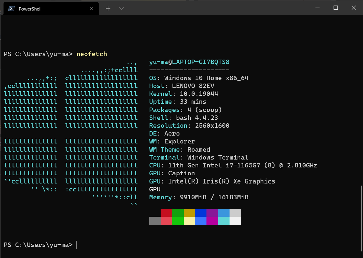Click the "Uptime: 33 mins" line

178,102
